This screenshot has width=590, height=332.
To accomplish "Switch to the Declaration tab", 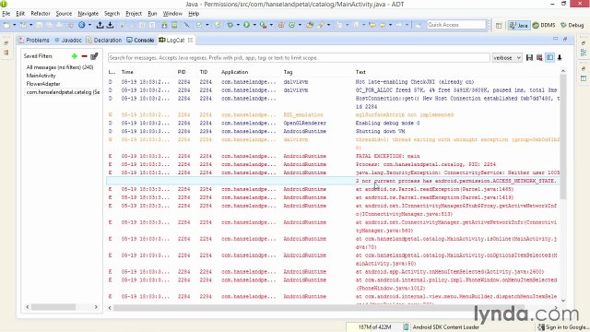I will (104, 40).
